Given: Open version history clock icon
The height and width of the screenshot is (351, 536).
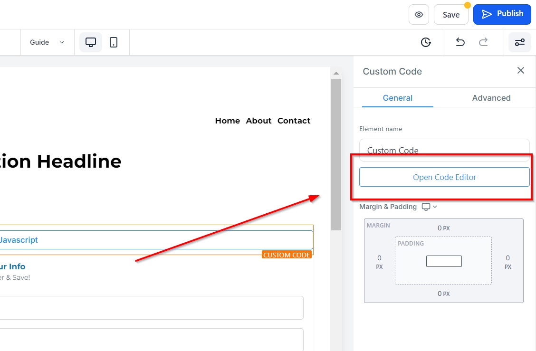Looking at the screenshot, I should click(426, 42).
